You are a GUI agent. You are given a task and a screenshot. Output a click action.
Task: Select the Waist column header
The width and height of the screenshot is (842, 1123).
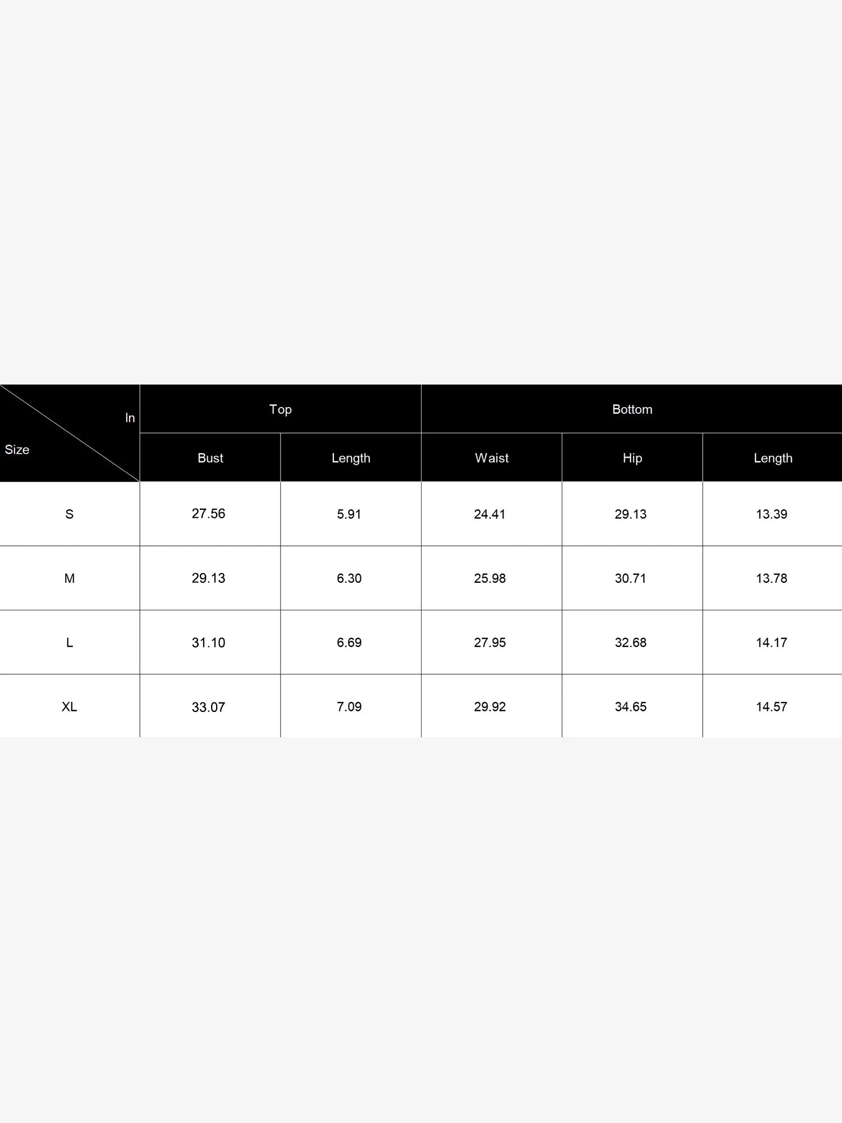point(491,458)
